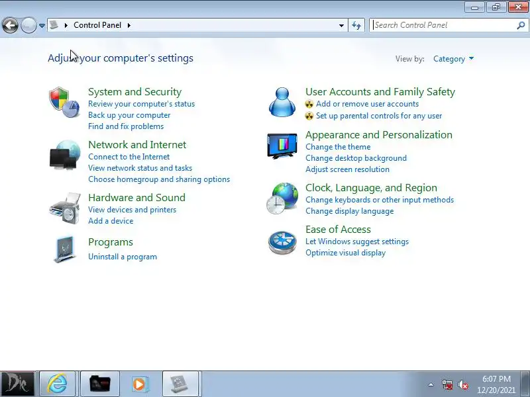Click Show desktop strip at taskbar end
The image size is (530, 397).
(x=525, y=384)
